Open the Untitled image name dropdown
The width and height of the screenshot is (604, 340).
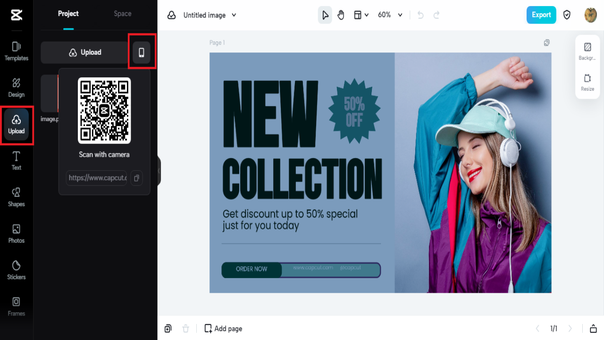tap(234, 15)
